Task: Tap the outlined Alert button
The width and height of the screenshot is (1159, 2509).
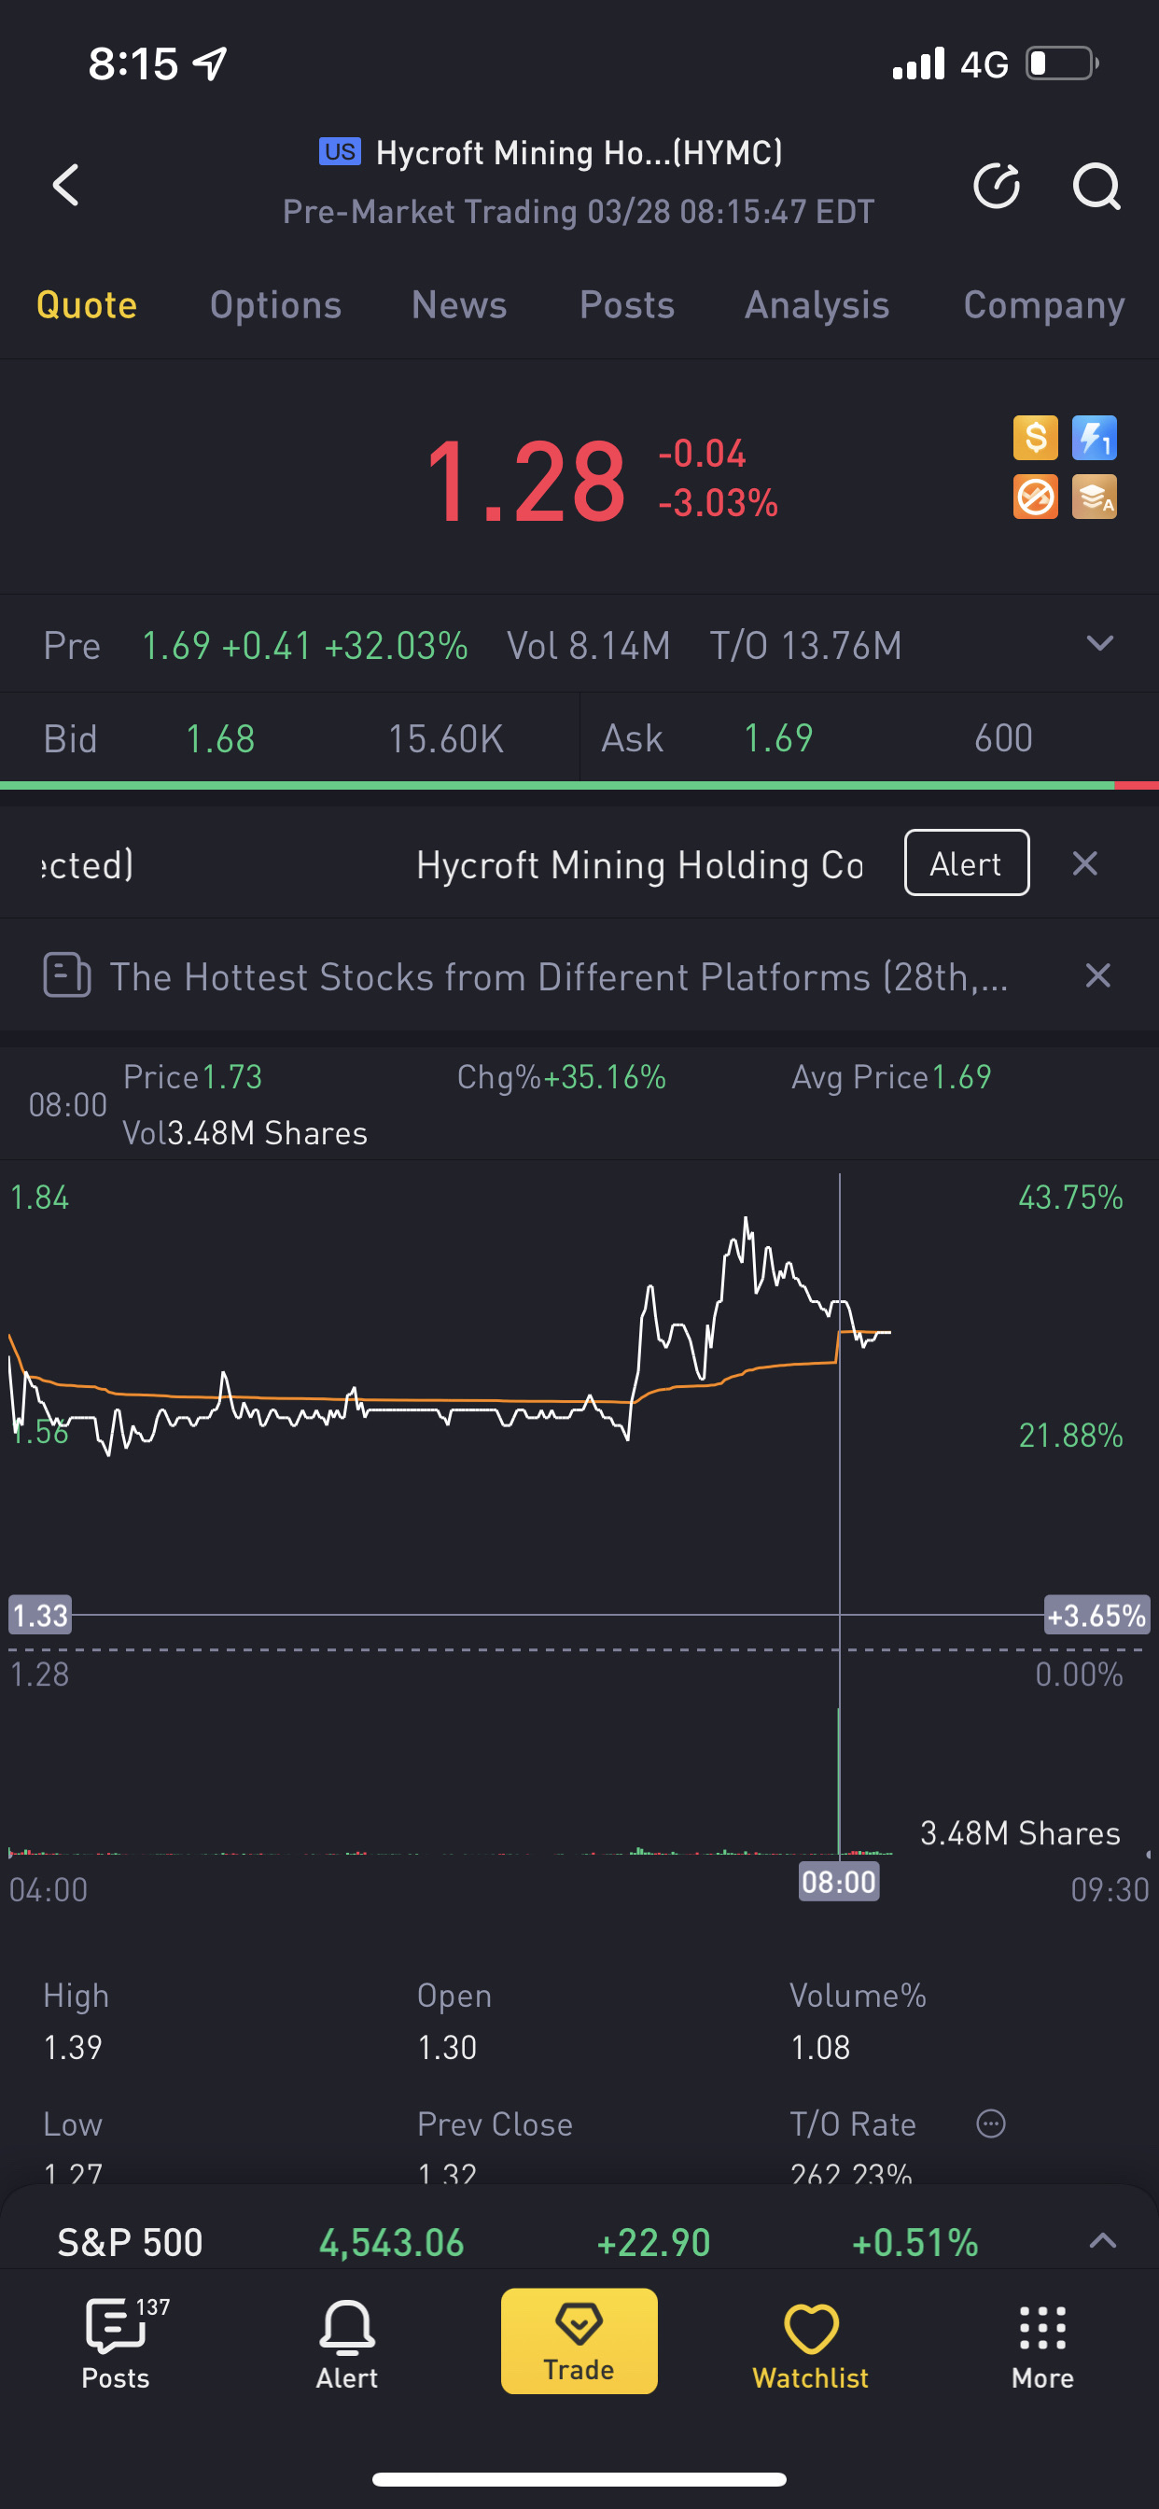Action: point(966,863)
